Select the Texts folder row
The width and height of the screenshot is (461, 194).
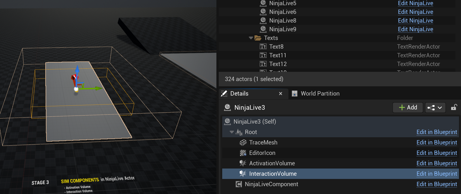[x=337, y=38]
